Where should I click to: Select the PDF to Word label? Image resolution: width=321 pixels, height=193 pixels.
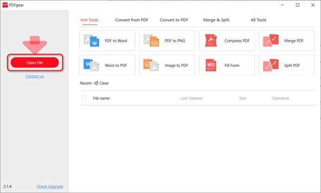click(x=116, y=41)
